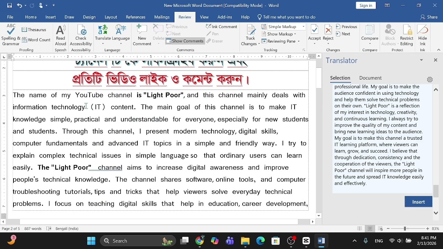Viewport: 443px width, 249px height.
Task: Open Translator settings gear
Action: (x=430, y=80)
